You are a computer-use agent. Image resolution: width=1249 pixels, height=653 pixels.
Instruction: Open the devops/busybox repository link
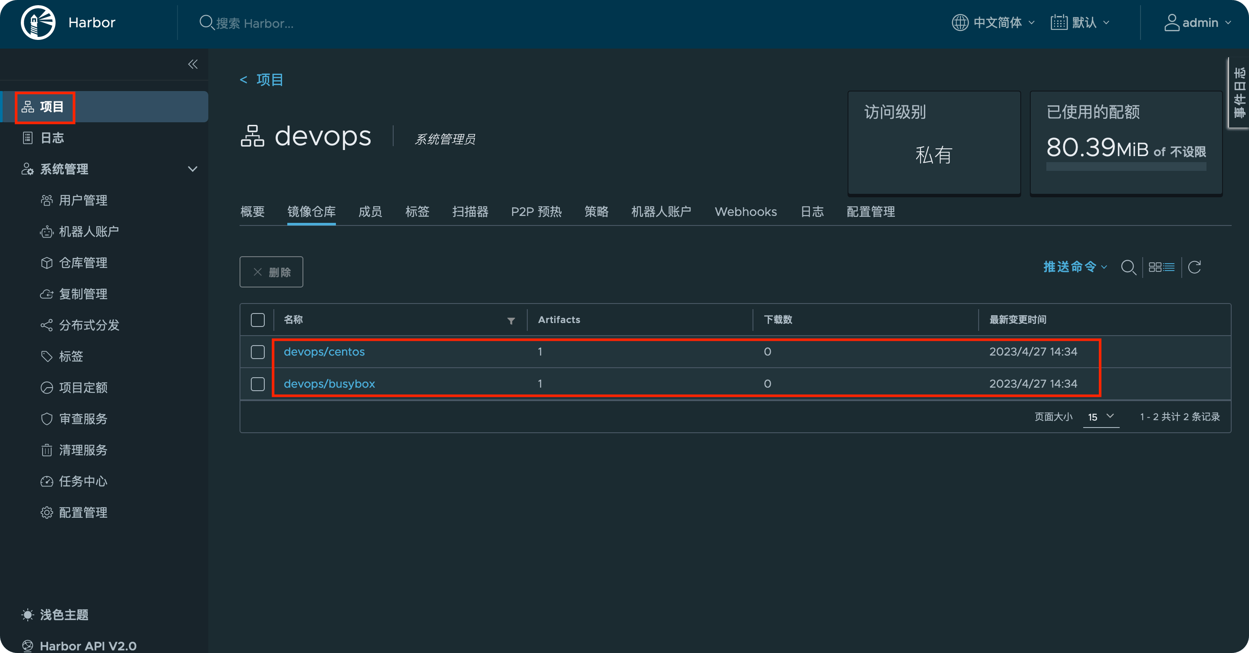[329, 384]
